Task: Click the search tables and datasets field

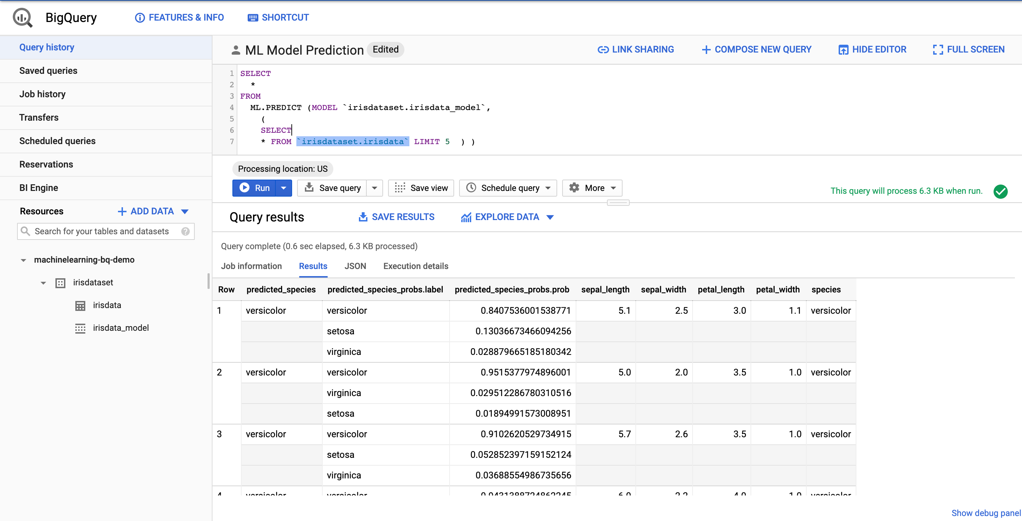Action: pos(106,231)
